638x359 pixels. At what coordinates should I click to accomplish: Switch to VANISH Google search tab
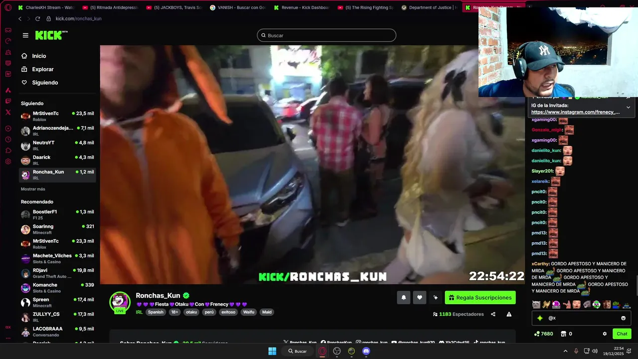click(x=238, y=7)
